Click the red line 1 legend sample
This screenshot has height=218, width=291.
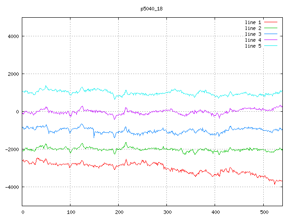tap(271, 22)
